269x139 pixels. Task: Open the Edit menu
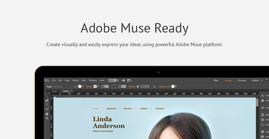60,80
